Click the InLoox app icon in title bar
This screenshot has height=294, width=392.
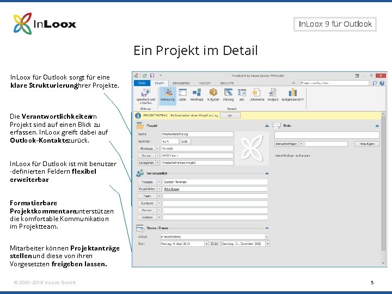coord(136,76)
